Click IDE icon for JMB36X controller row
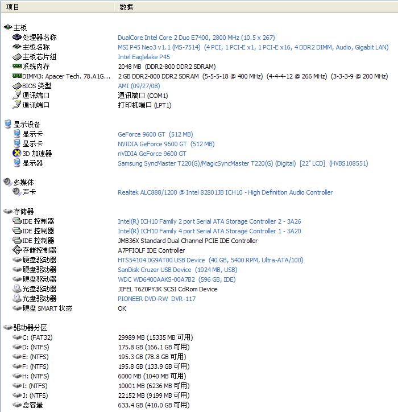The width and height of the screenshot is (398, 412). [x=17, y=240]
